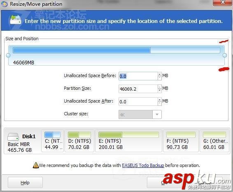Select the G: (Other) 60.01 GB partition
Screen dimensions: 233x192
tap(214, 141)
